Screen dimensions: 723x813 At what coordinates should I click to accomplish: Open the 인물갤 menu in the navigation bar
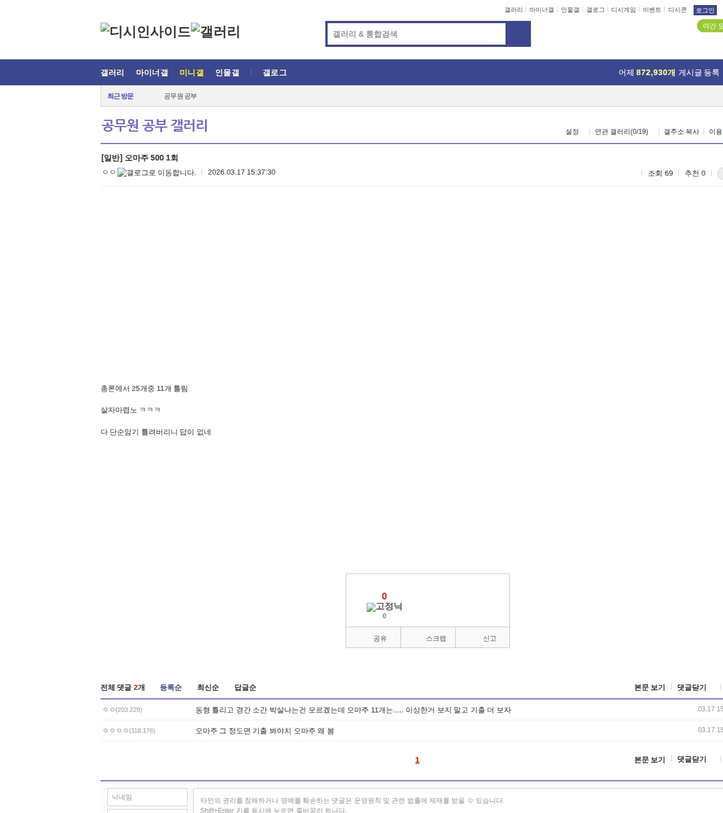click(227, 73)
